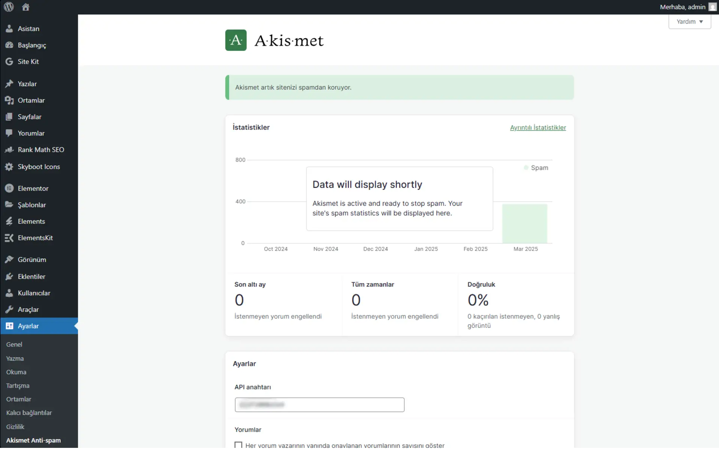
Task: Click the Elementor logo icon
Action: click(9, 189)
